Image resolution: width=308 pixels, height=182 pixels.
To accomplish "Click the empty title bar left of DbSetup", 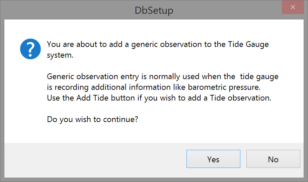I will pos(67,10).
